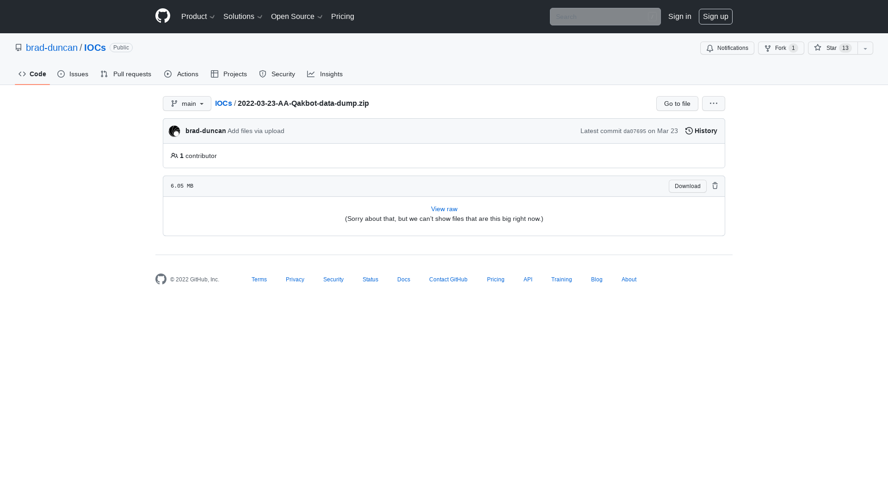Go to Pricing in header

pos(343,17)
